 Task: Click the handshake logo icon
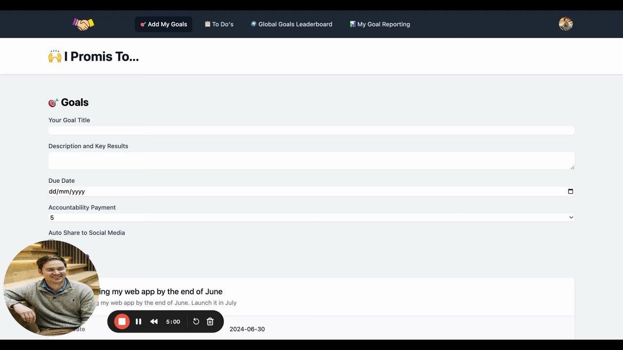point(83,24)
